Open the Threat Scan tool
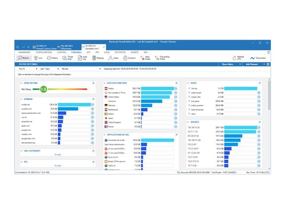 [68, 58]
